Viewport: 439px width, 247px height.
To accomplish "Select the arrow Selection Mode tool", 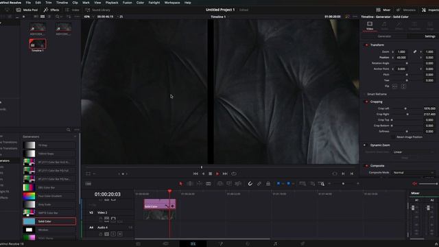I will [180, 184].
